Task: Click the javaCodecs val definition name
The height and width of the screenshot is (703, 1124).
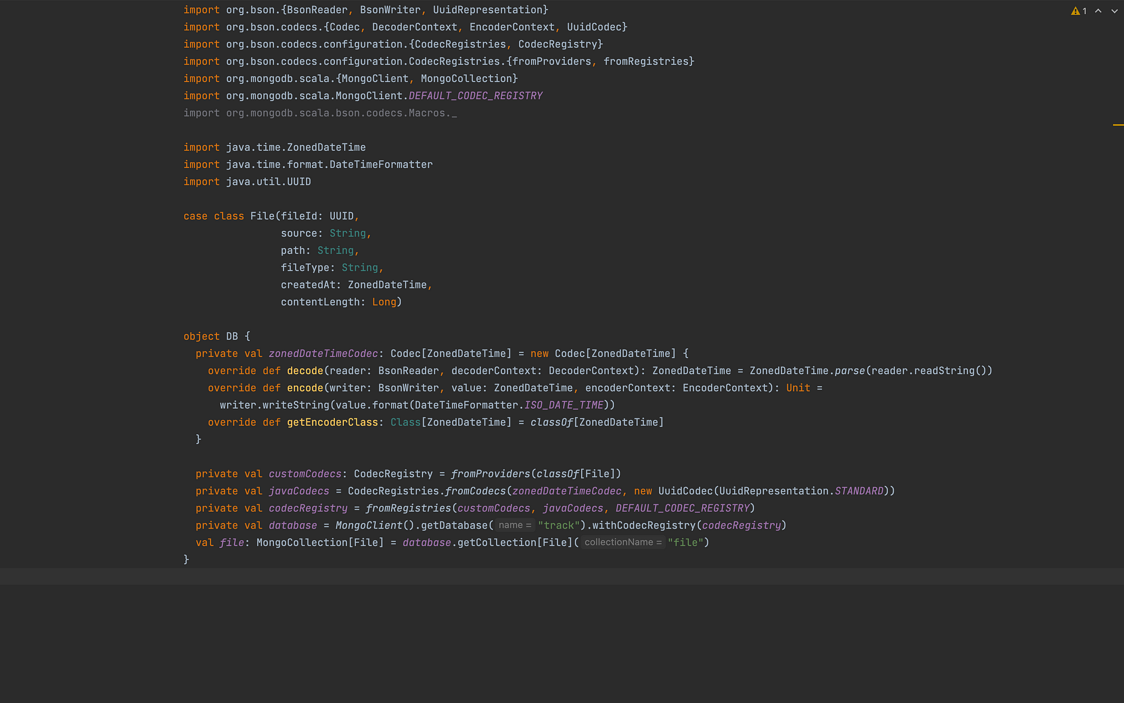Action: (x=299, y=491)
